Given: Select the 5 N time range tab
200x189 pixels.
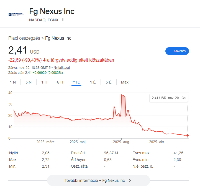Looking at the screenshot, I should [29, 82].
